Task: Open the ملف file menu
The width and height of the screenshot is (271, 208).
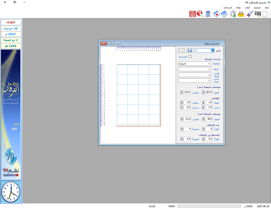Action: pos(267,8)
